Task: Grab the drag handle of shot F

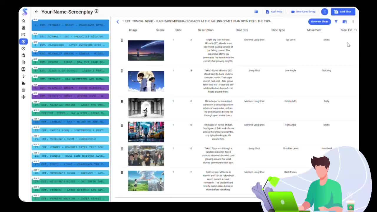Action: [122, 172]
